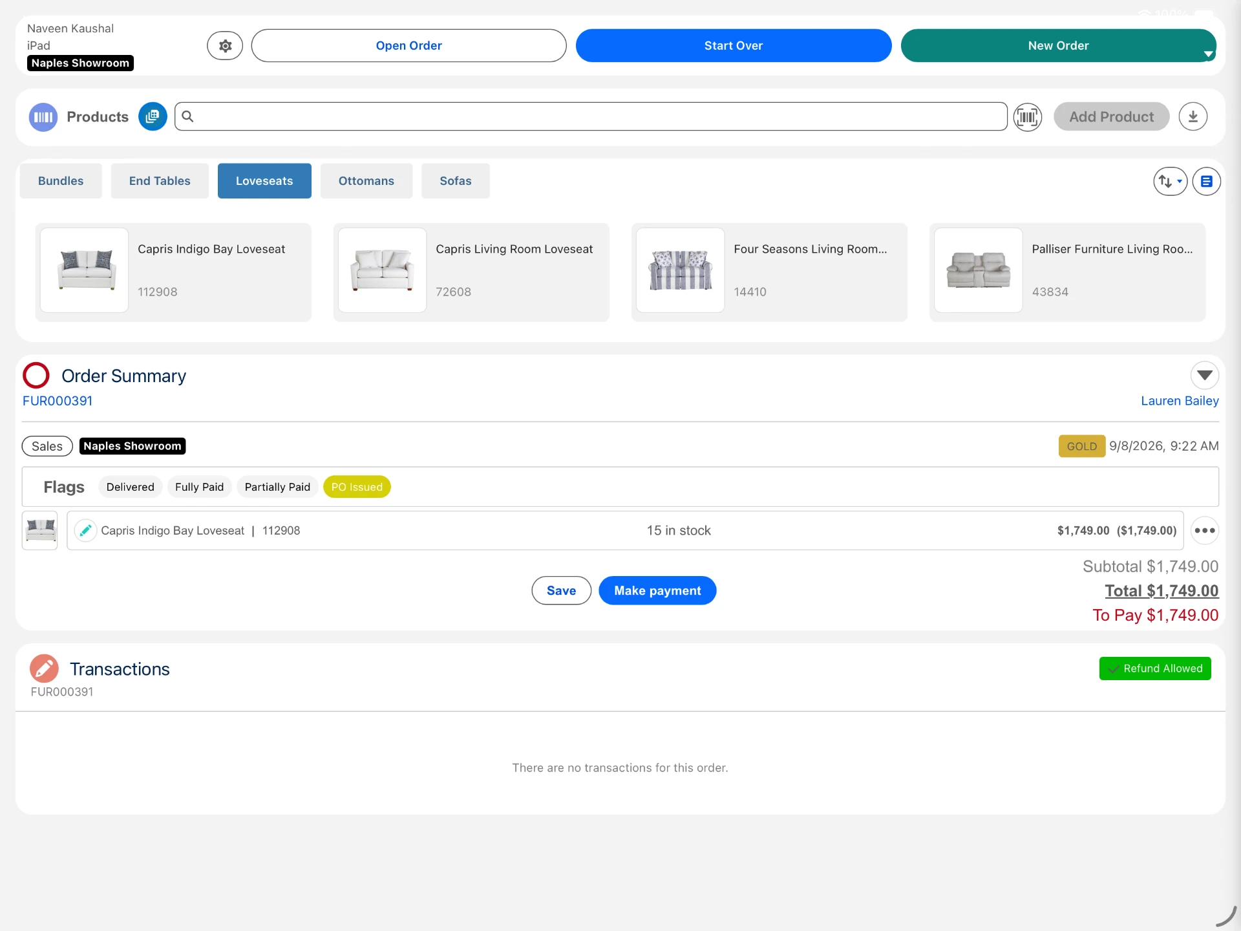Click the Transactions edit pencil icon
Image resolution: width=1241 pixels, height=931 pixels.
(x=44, y=669)
